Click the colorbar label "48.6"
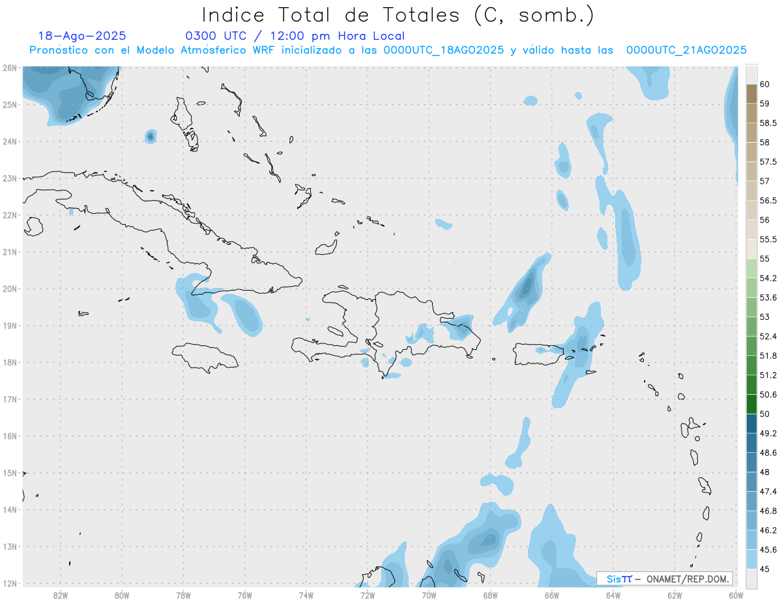 tap(768, 452)
